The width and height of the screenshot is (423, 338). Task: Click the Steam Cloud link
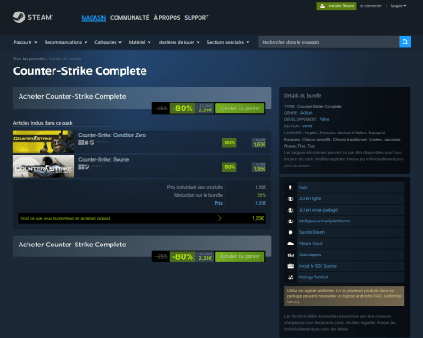click(x=311, y=244)
